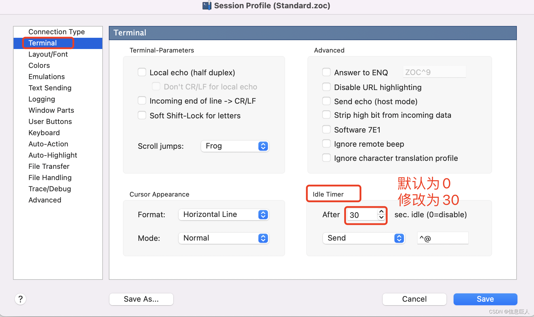Click the idle timer stepper up arrow
534x317 pixels.
click(381, 211)
